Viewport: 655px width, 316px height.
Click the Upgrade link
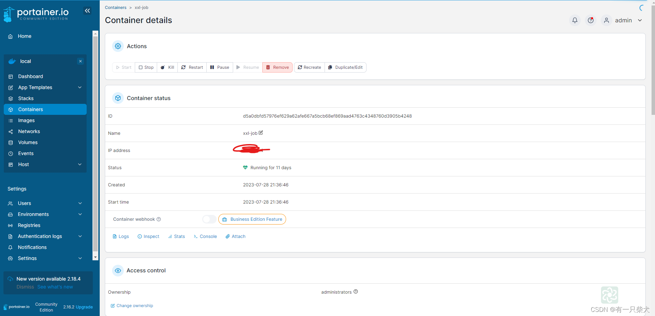(85, 307)
